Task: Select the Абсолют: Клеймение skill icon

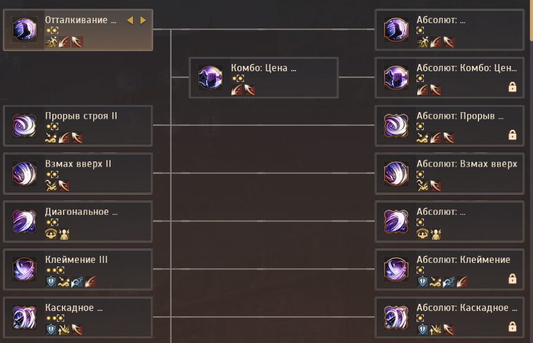Action: click(396, 269)
